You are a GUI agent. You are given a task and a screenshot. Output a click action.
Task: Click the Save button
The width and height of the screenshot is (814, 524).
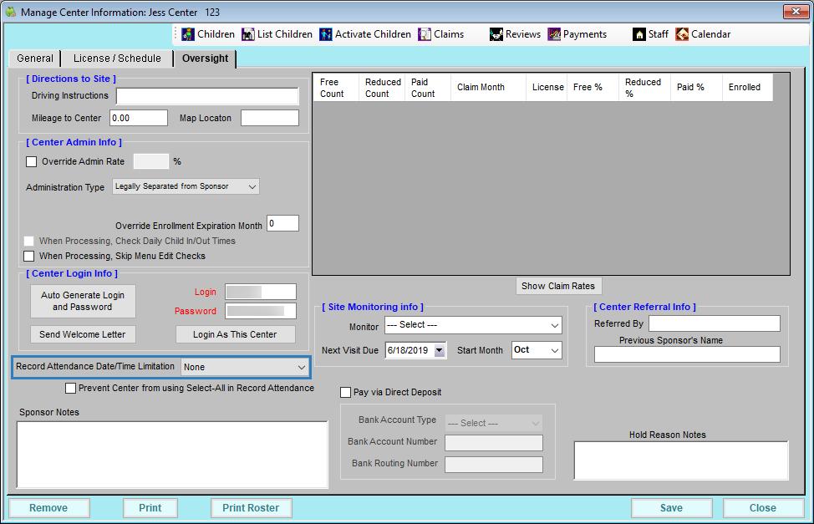coord(671,508)
